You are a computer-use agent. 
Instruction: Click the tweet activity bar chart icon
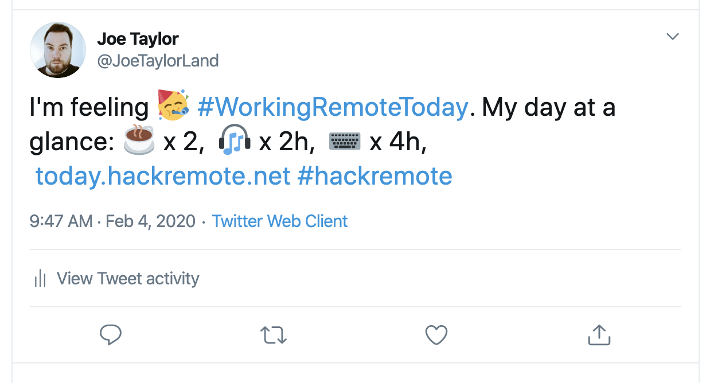(x=39, y=279)
